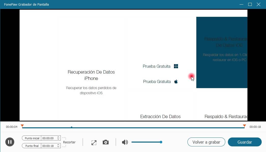Close the FonePaw Grabador window
266x152 pixels.
point(259,4)
